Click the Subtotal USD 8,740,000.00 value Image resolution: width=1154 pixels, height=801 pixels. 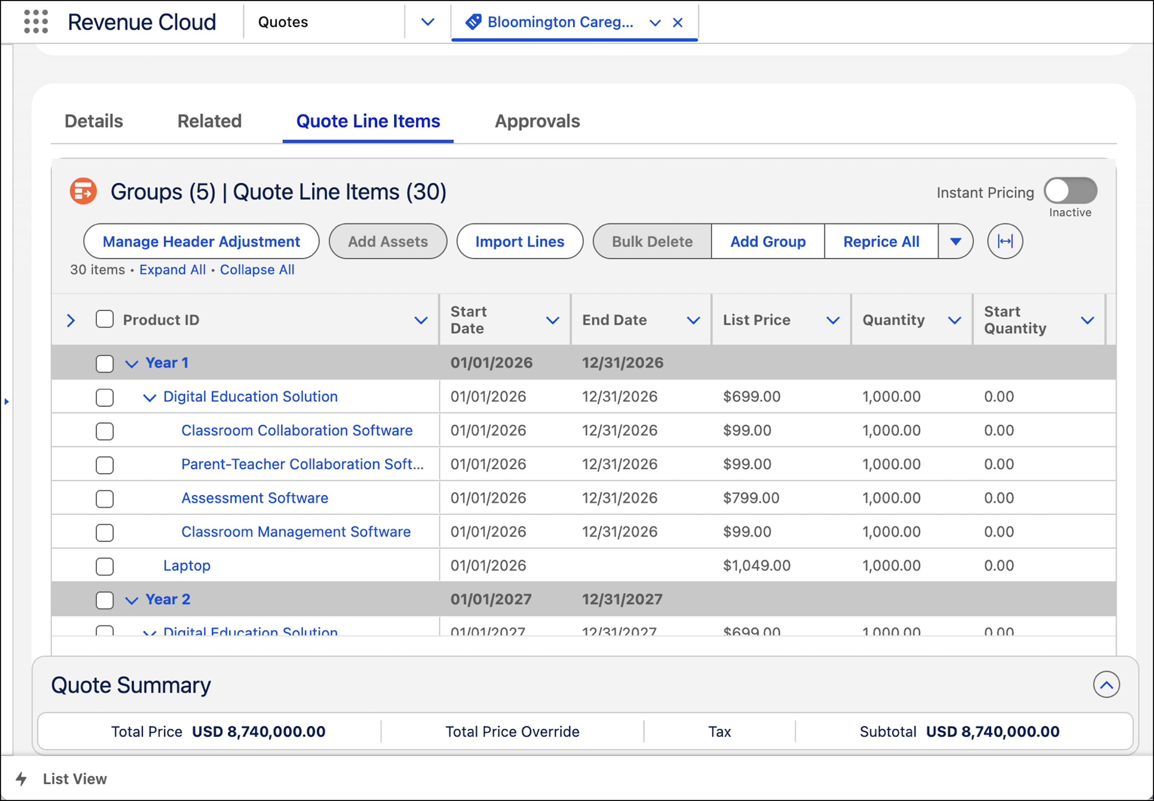993,732
